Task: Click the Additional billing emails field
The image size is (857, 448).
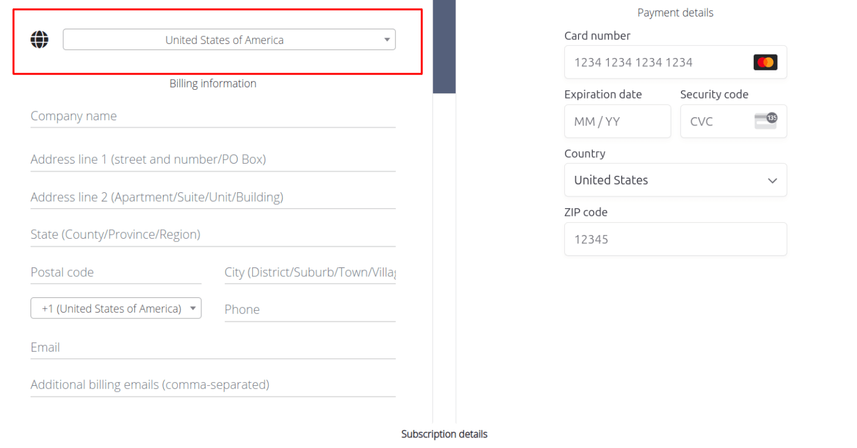Action: pos(212,385)
